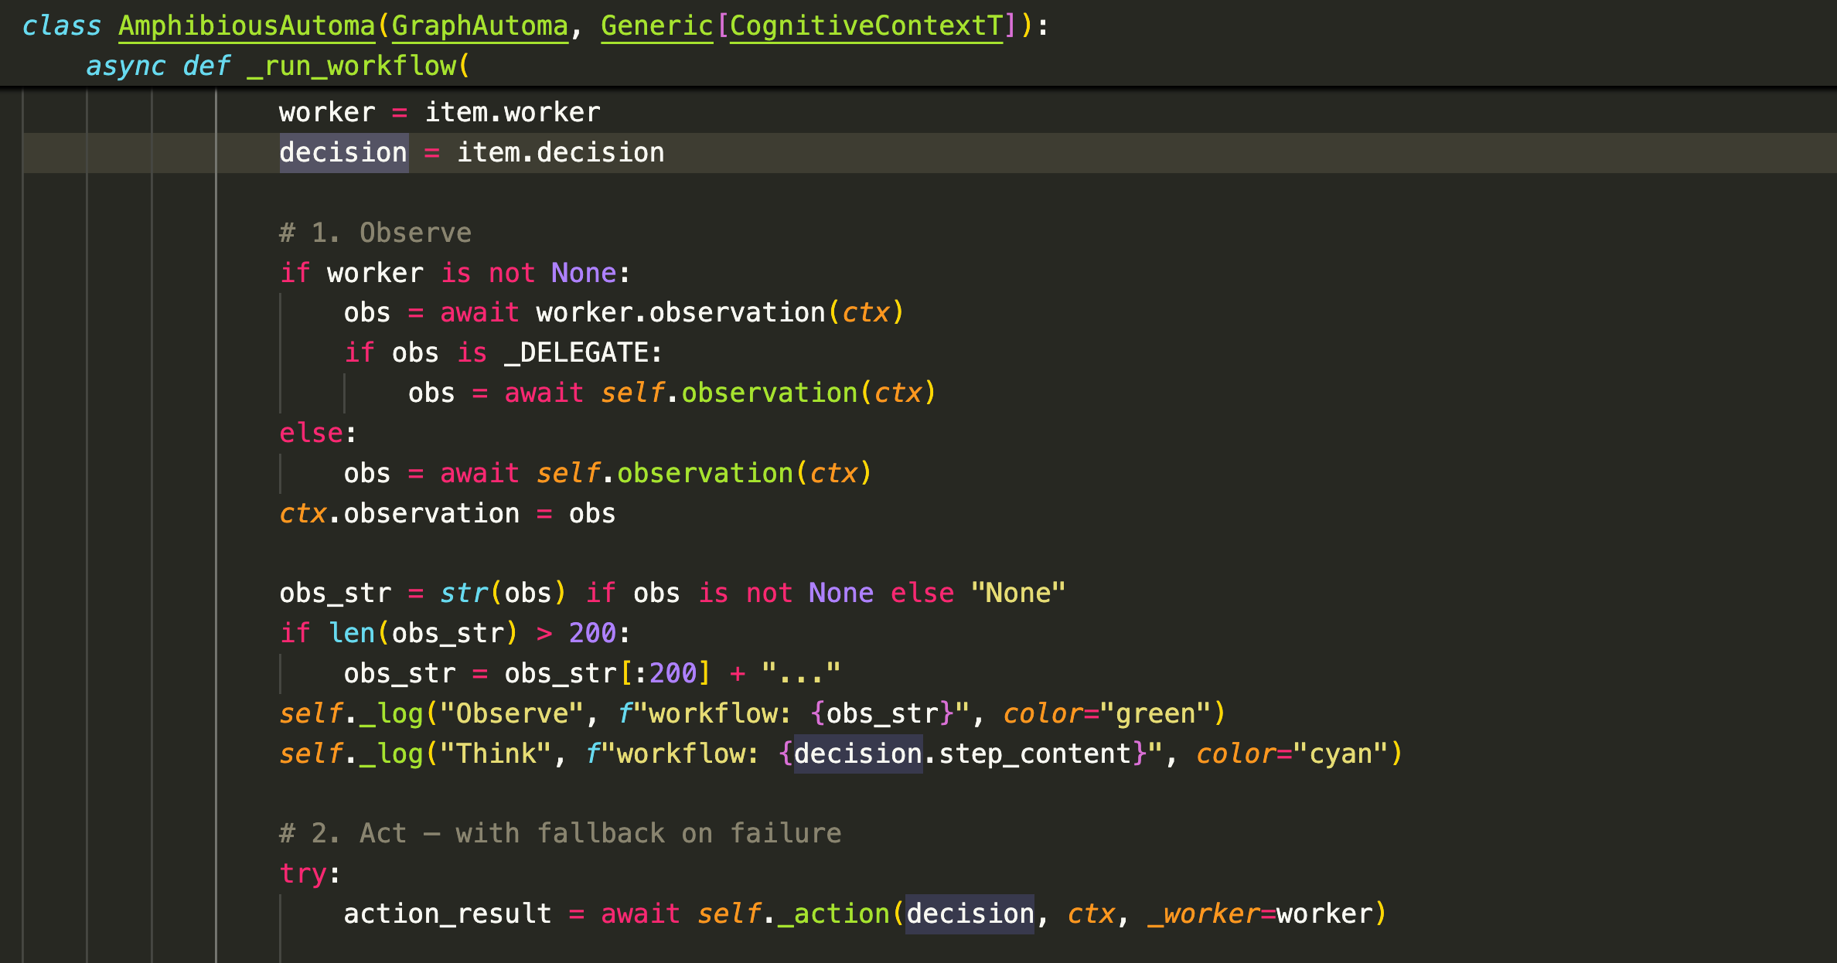1837x963 pixels.
Task: Click the underlined Generic class name
Action: (656, 26)
